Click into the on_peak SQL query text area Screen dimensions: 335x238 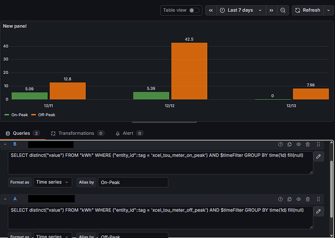pyautogui.click(x=160, y=163)
